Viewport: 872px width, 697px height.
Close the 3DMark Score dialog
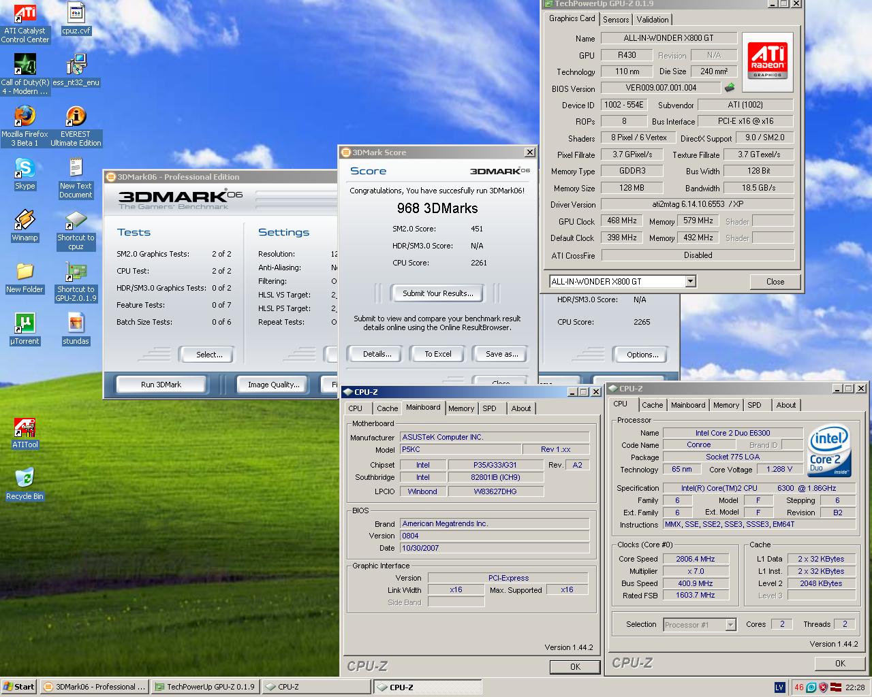529,152
